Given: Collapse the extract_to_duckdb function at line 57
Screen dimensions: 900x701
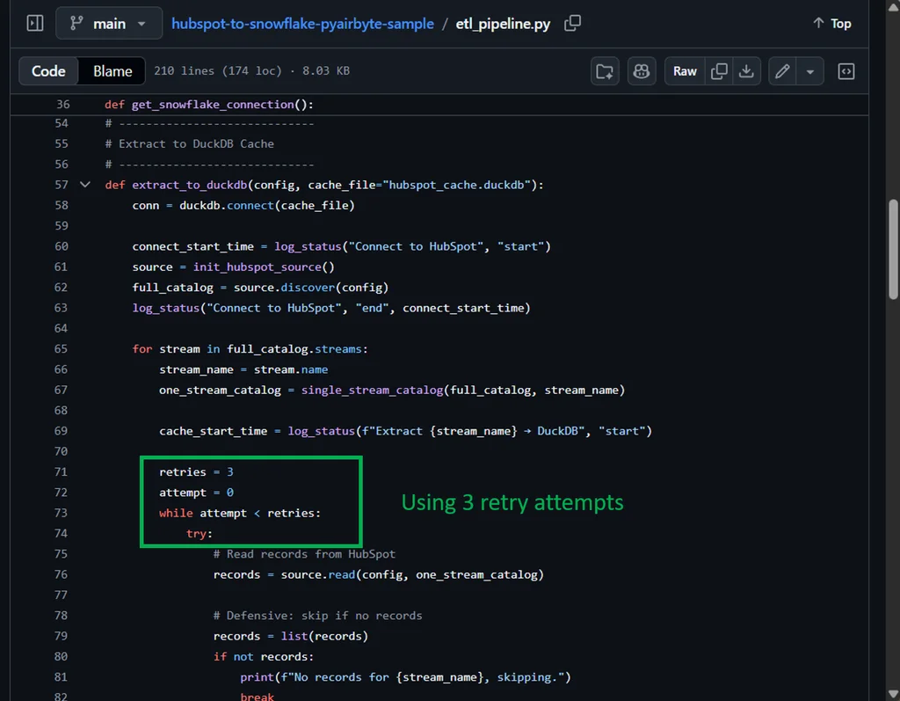Looking at the screenshot, I should click(x=85, y=185).
